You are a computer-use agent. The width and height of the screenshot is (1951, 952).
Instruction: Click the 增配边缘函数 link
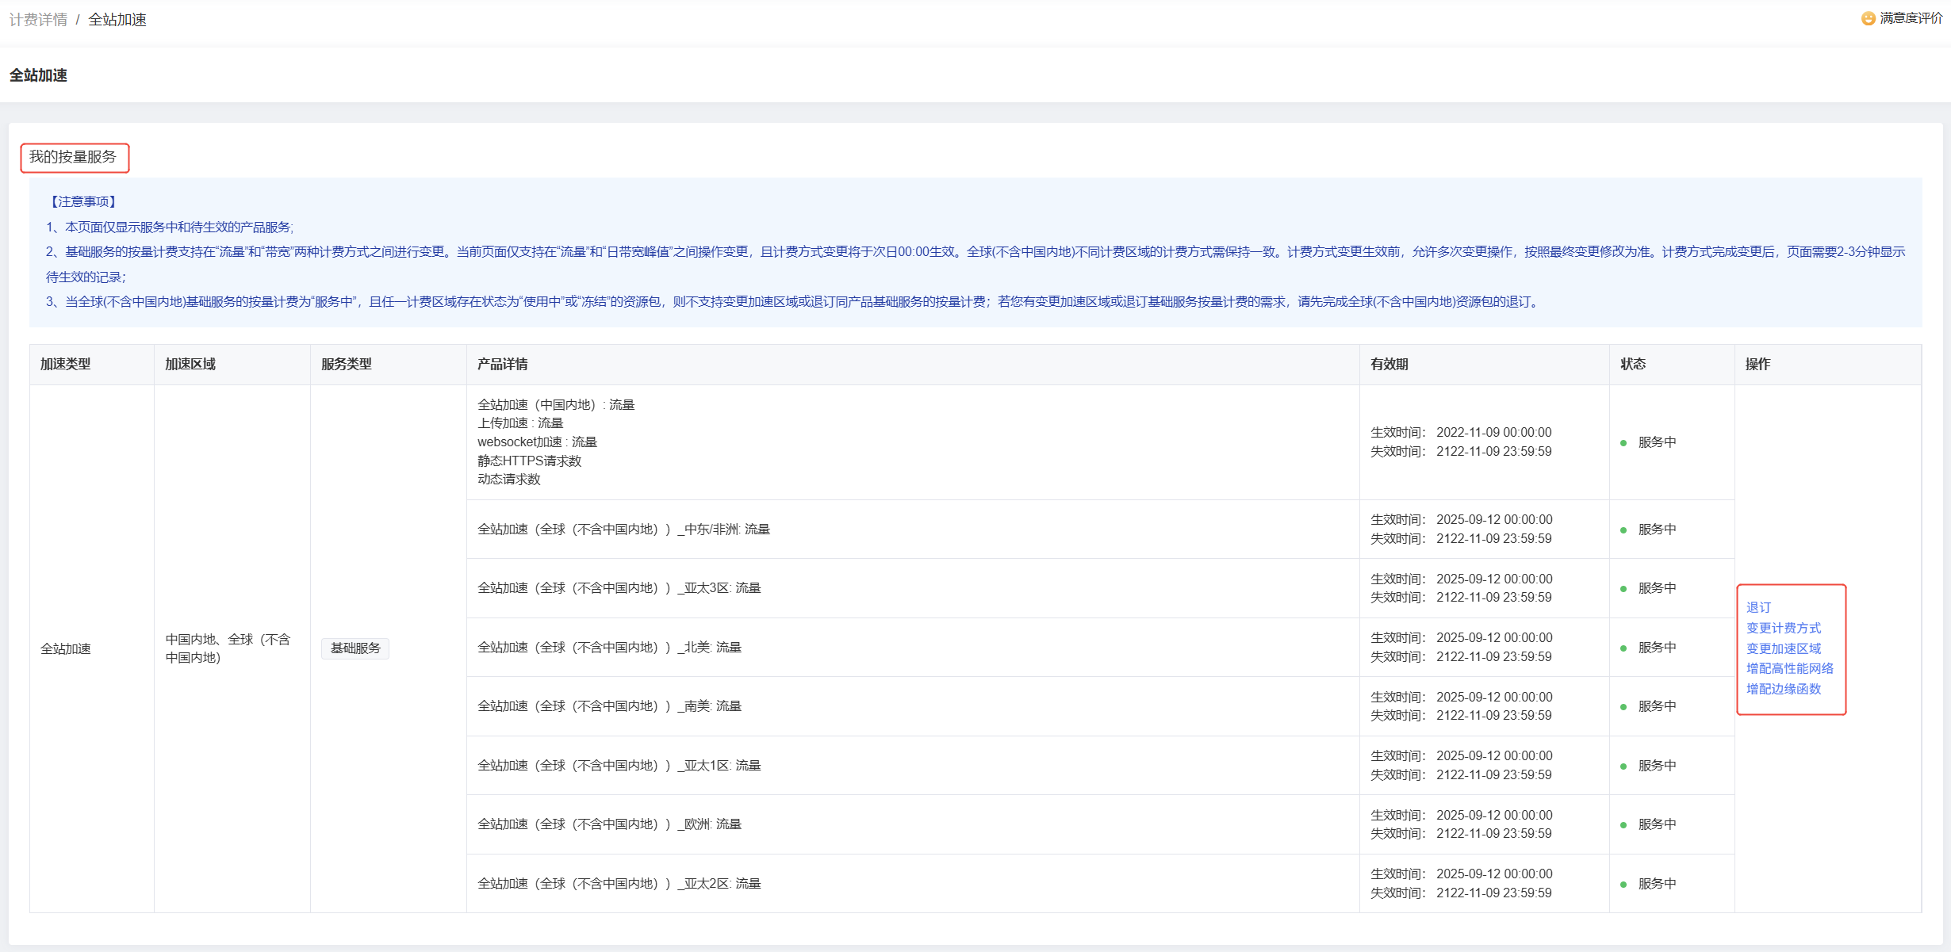pos(1783,689)
